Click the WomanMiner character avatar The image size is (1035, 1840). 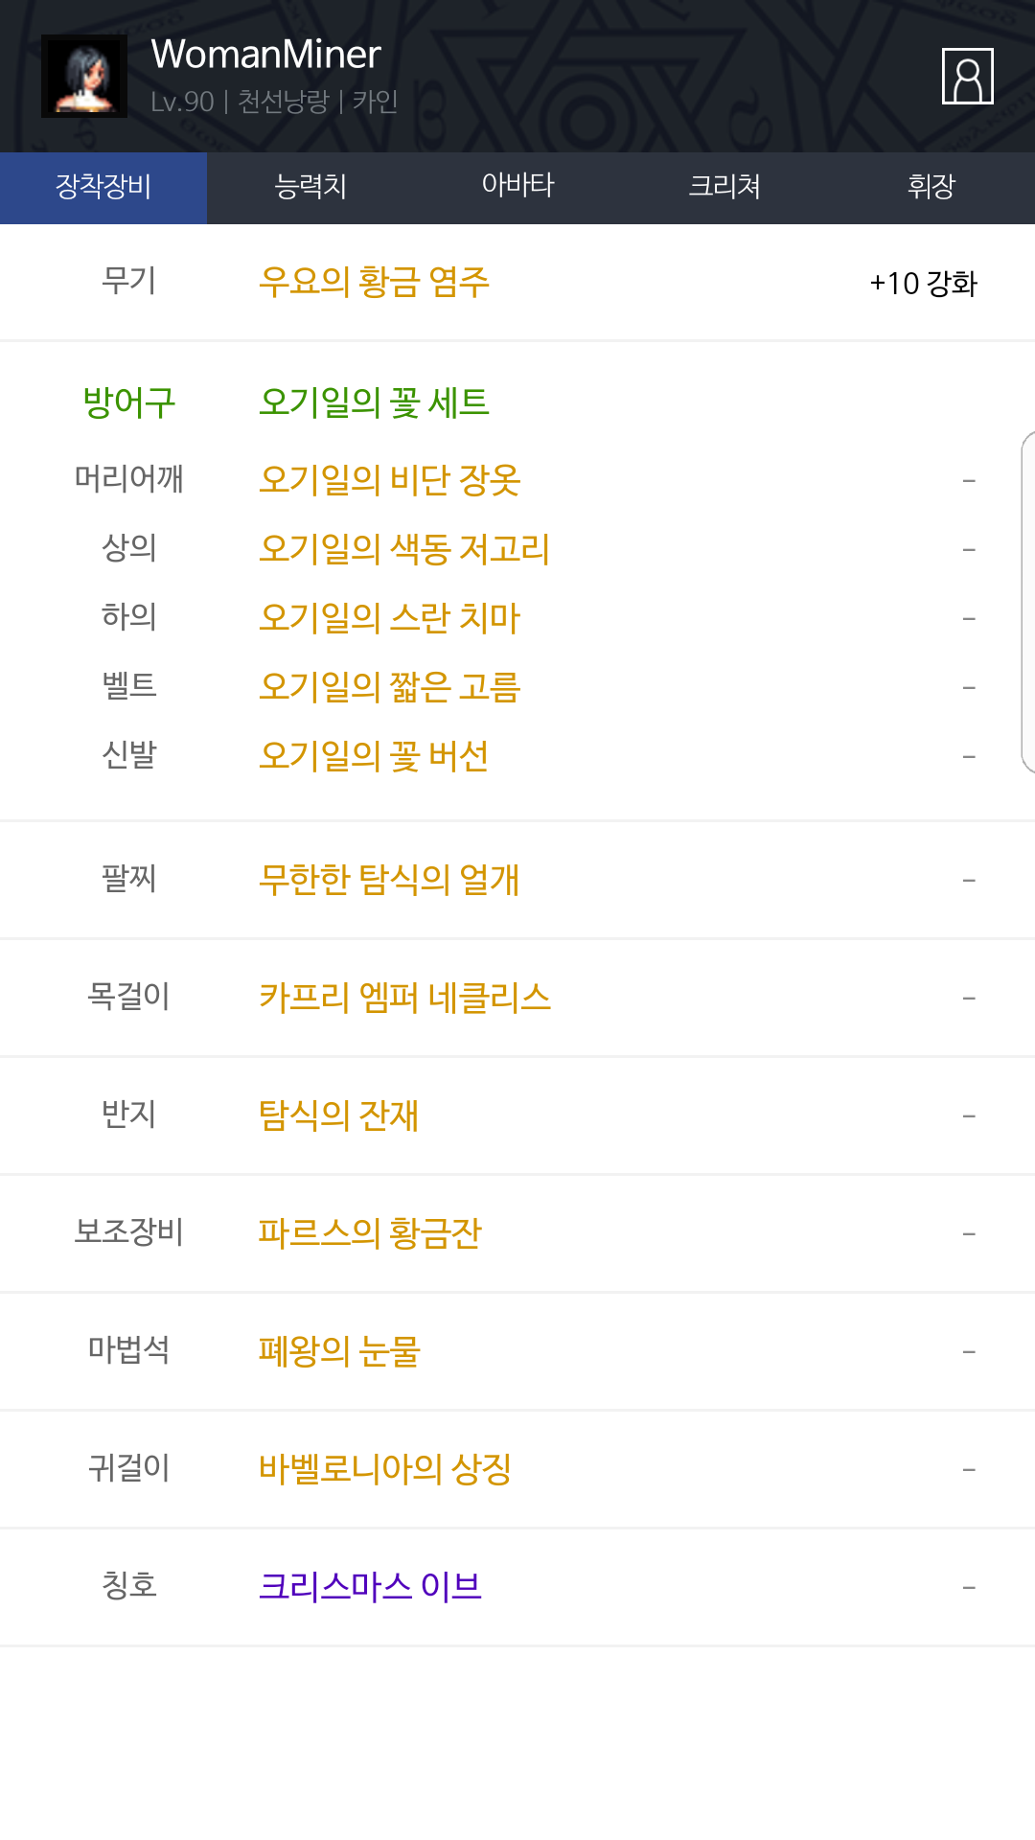[84, 77]
